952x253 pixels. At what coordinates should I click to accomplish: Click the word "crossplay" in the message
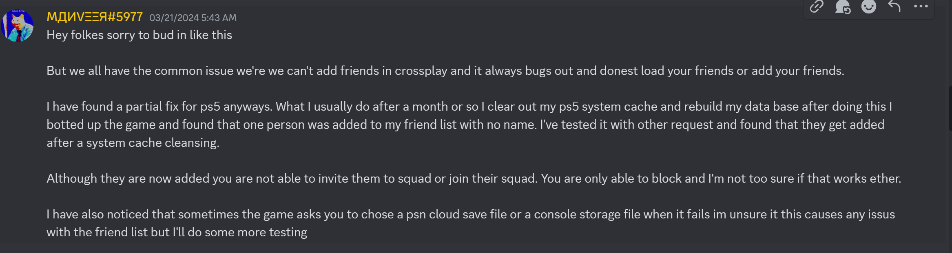point(421,71)
